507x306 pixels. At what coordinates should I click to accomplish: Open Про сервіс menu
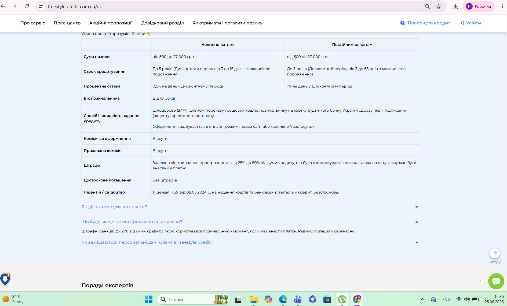coord(33,23)
